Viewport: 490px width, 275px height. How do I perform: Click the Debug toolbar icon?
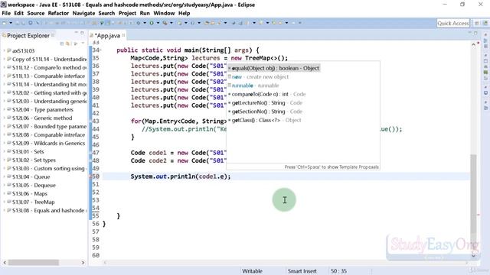coord(139,23)
